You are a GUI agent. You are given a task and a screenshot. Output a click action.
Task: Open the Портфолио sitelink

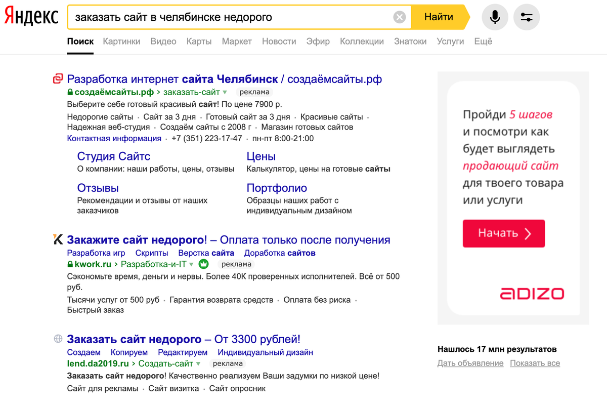pyautogui.click(x=277, y=188)
